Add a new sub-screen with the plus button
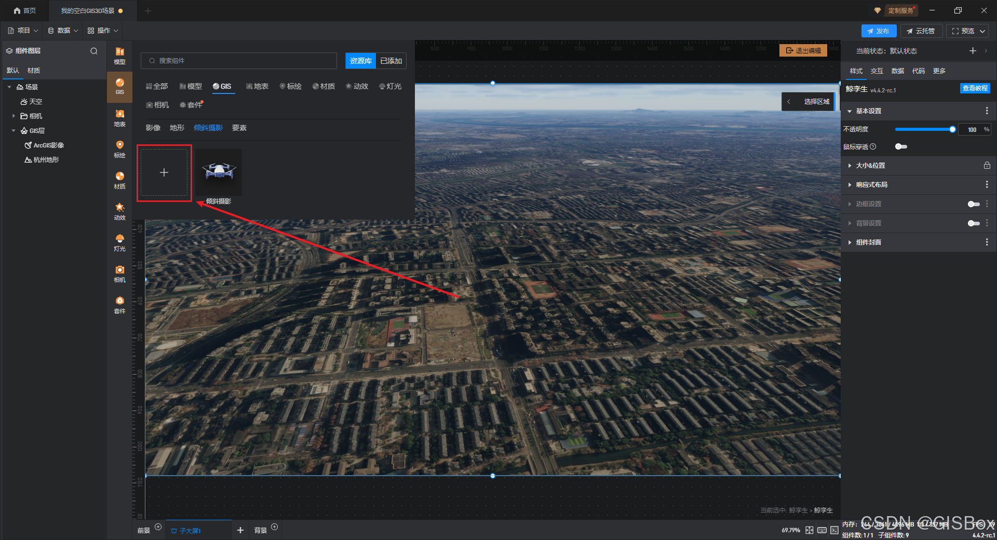997x540 pixels. [240, 530]
